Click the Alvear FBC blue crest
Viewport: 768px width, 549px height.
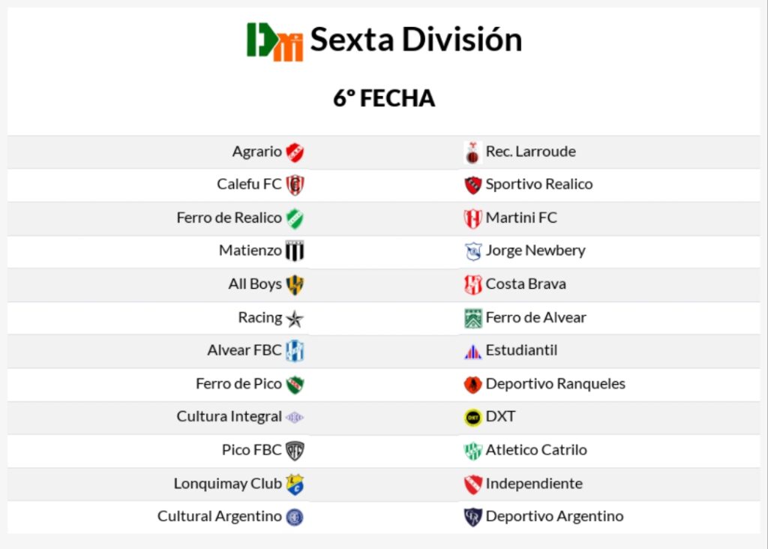pyautogui.click(x=295, y=351)
